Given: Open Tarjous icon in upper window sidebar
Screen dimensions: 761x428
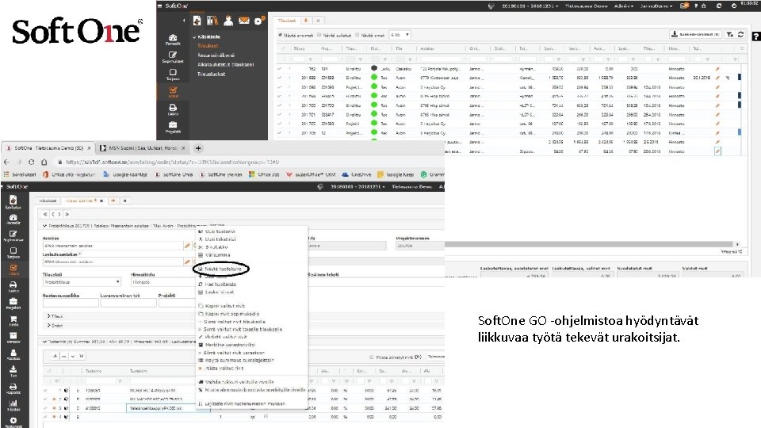Looking at the screenshot, I should click(x=173, y=75).
